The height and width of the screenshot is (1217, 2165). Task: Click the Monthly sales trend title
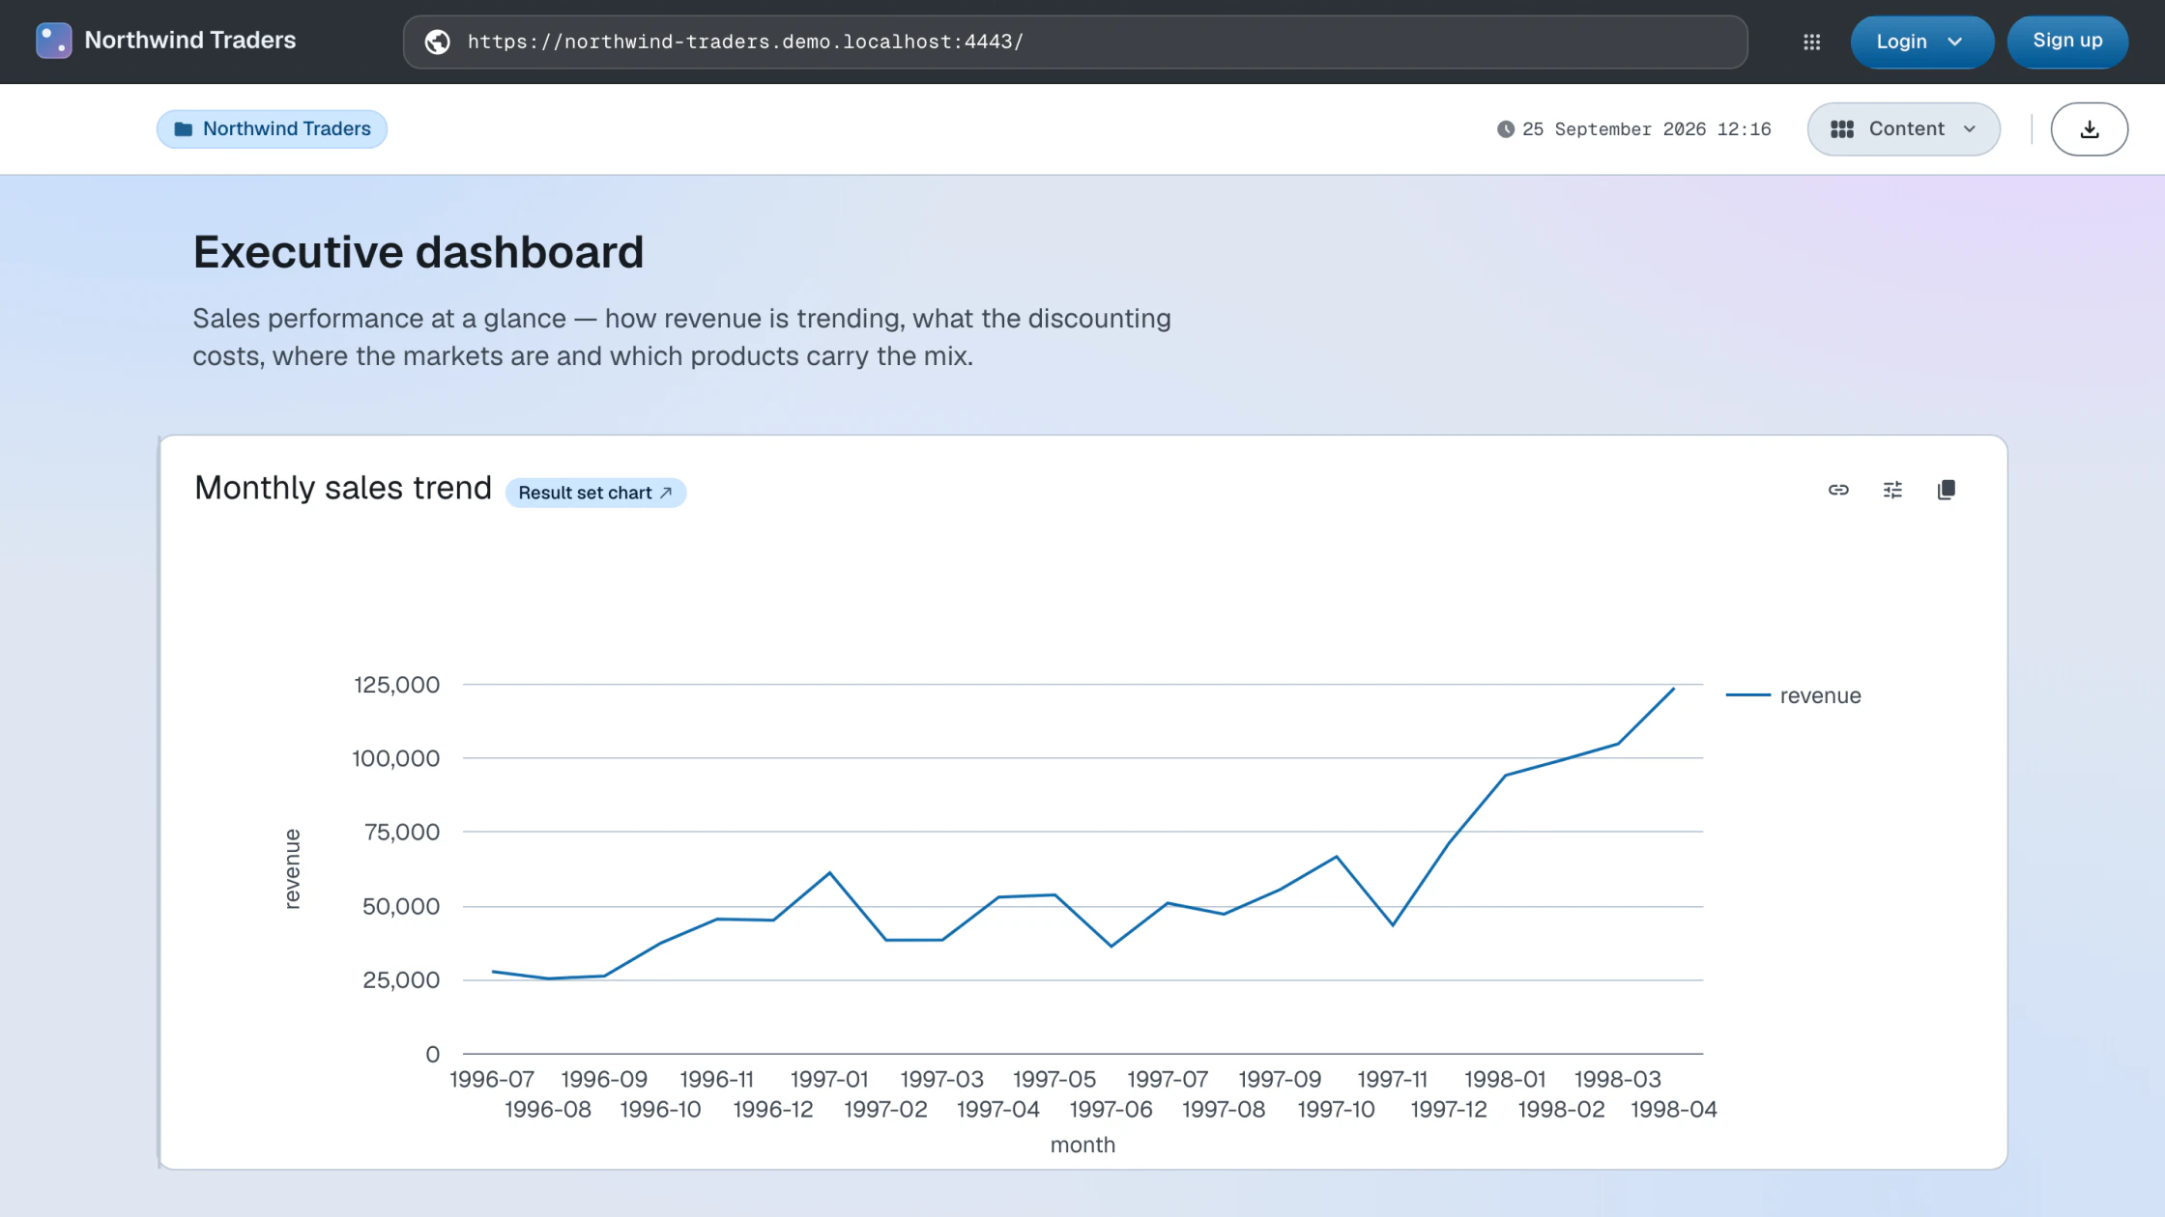[x=343, y=488]
